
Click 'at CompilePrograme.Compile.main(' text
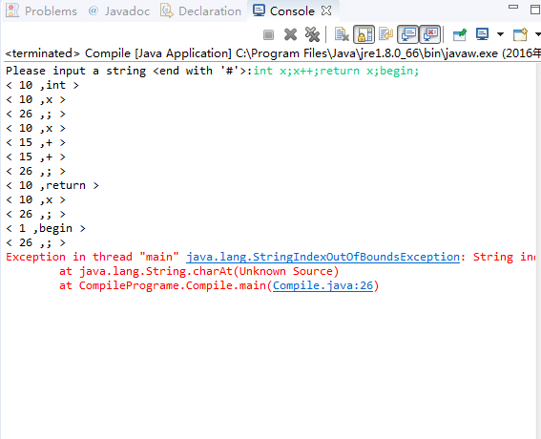tap(166, 285)
